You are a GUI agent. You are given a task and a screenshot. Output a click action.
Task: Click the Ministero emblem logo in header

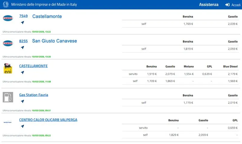pos(5,5)
